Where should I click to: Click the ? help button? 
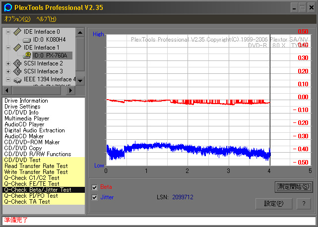pos(304,204)
